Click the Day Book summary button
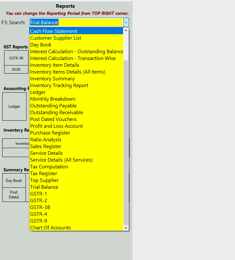Viewport: 235px width, 260px height. tap(14, 181)
